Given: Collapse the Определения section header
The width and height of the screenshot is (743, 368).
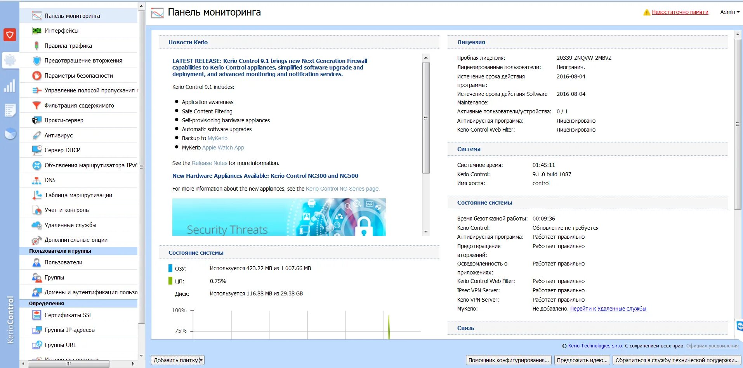Looking at the screenshot, I should pos(78,304).
